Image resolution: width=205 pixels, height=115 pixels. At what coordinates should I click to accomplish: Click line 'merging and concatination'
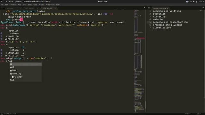tap(170, 22)
